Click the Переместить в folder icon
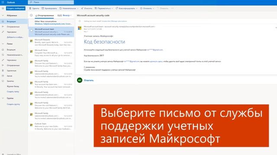This screenshot has width=277, height=155. [96, 8]
